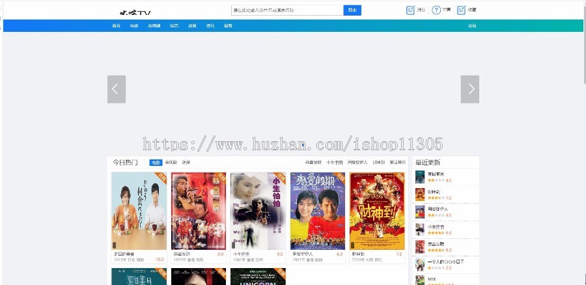This screenshot has height=285, width=586.
Task: Click the notepad icon beside 排行
Action: (410, 10)
